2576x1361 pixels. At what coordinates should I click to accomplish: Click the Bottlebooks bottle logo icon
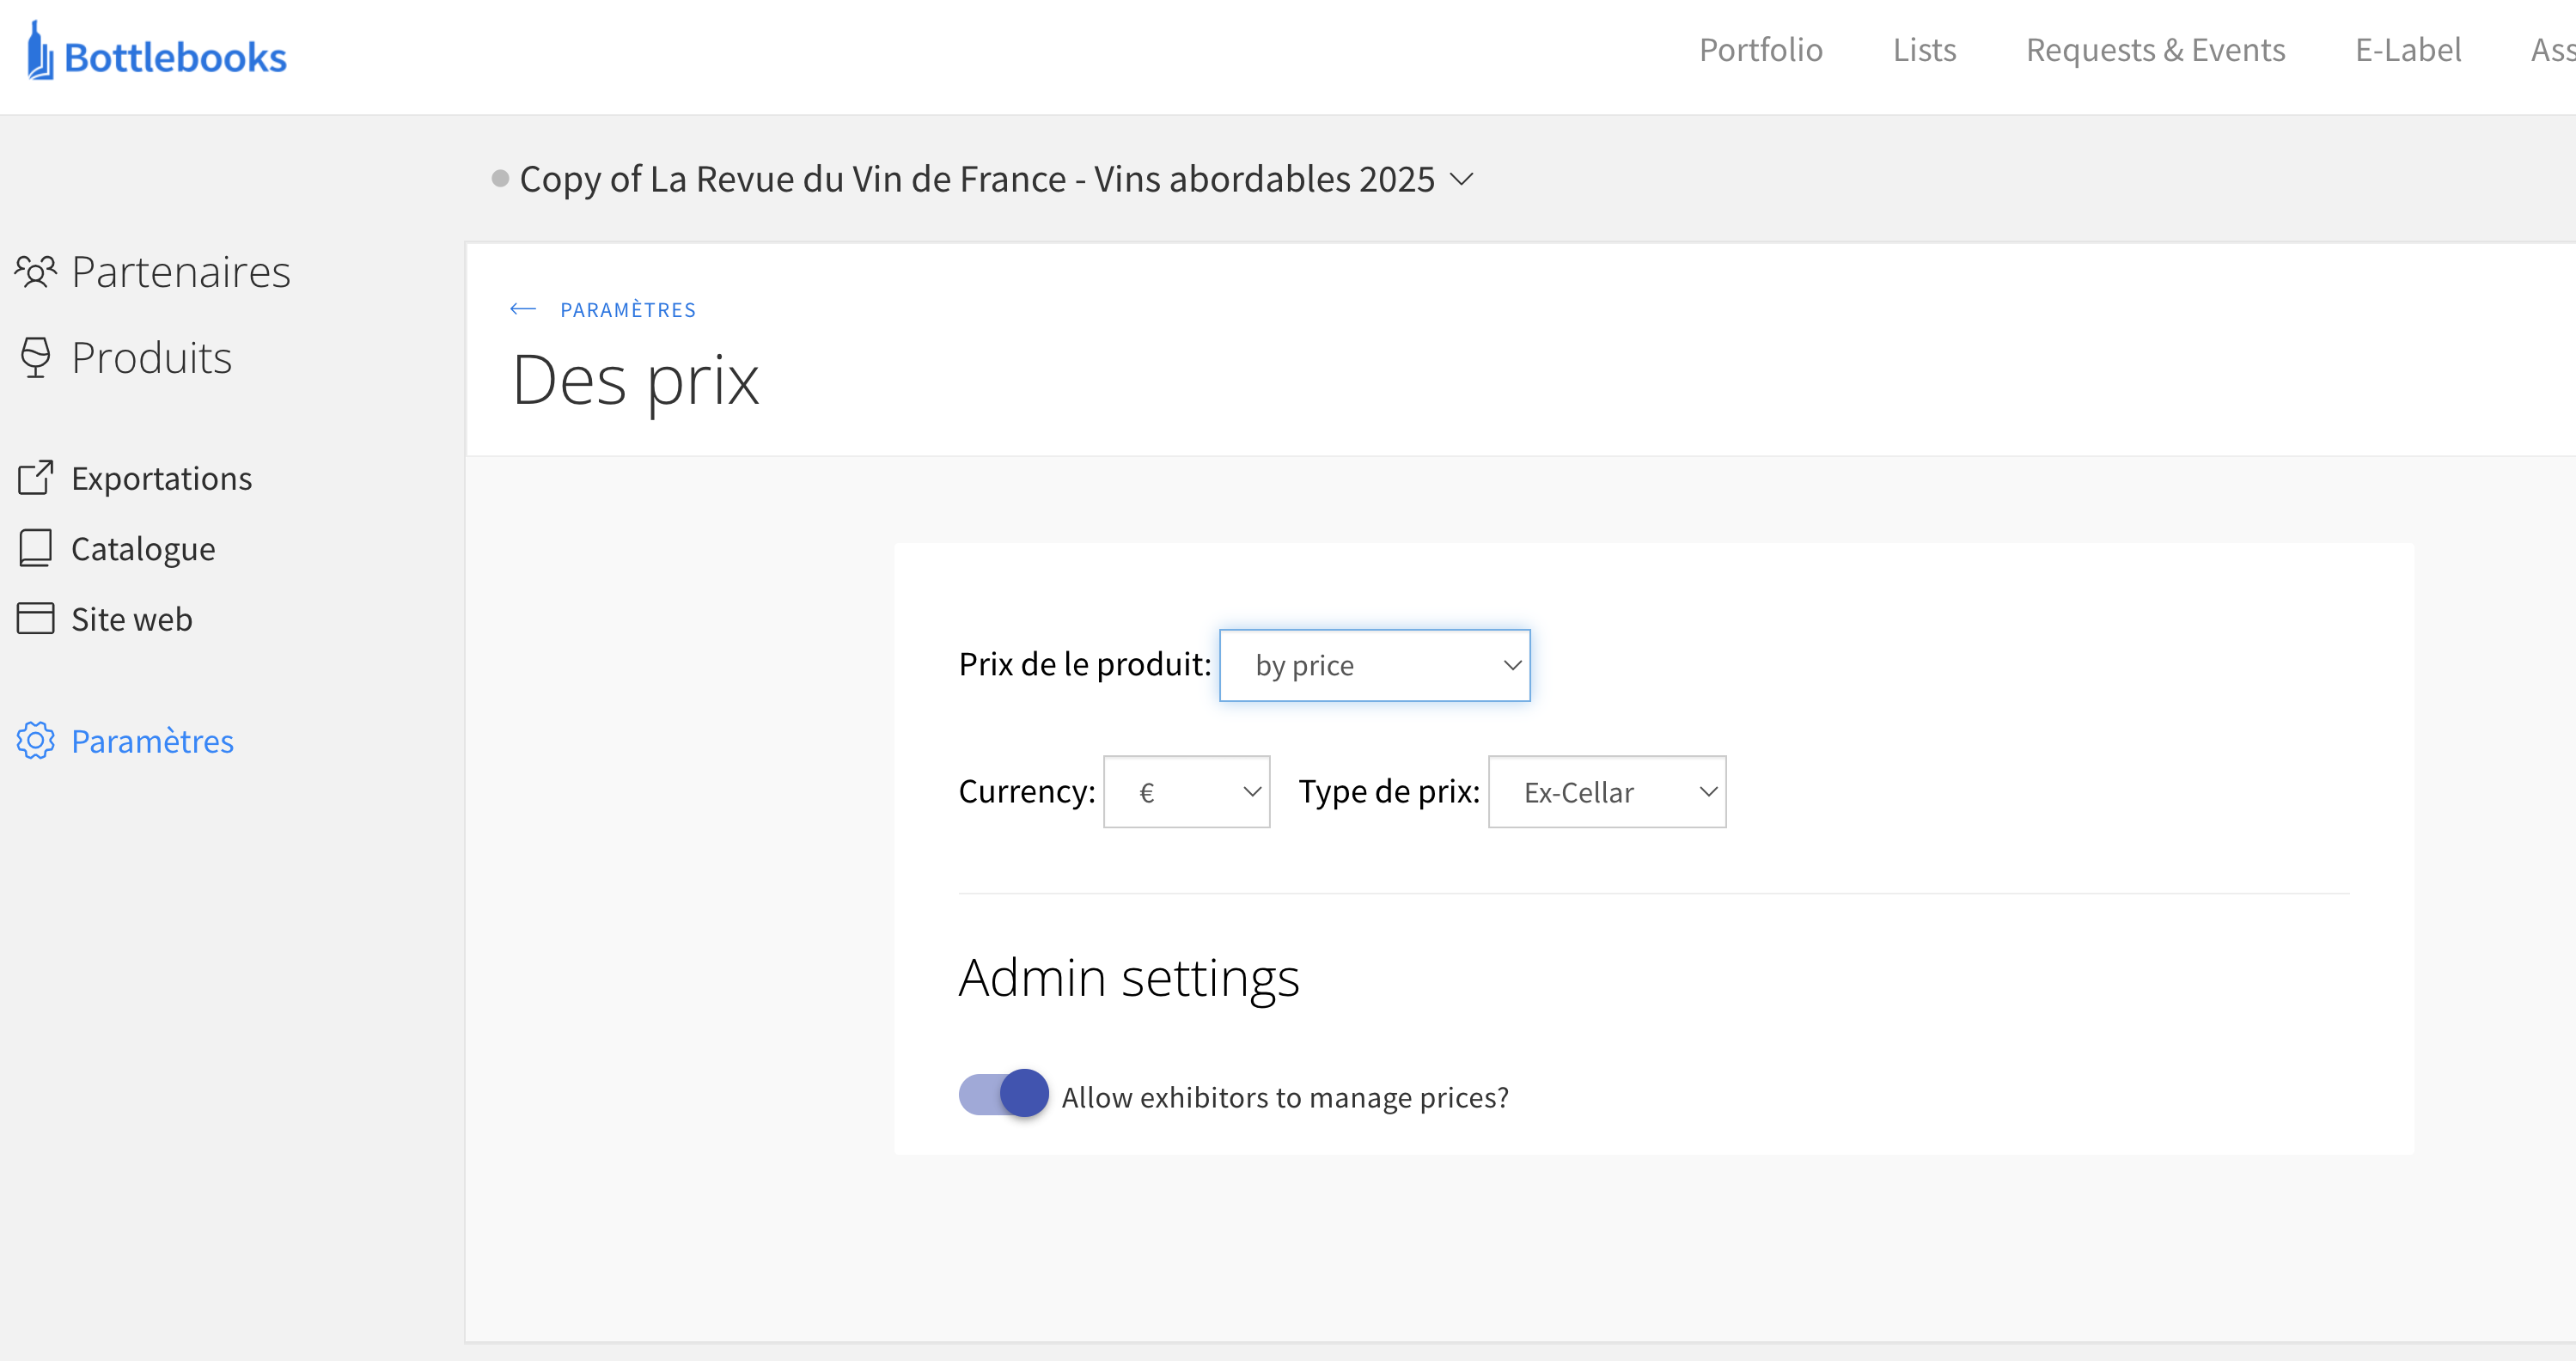click(39, 52)
